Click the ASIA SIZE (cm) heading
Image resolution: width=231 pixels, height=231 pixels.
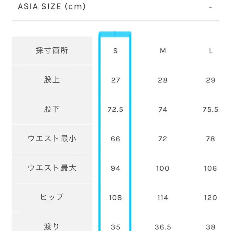coord(52,7)
